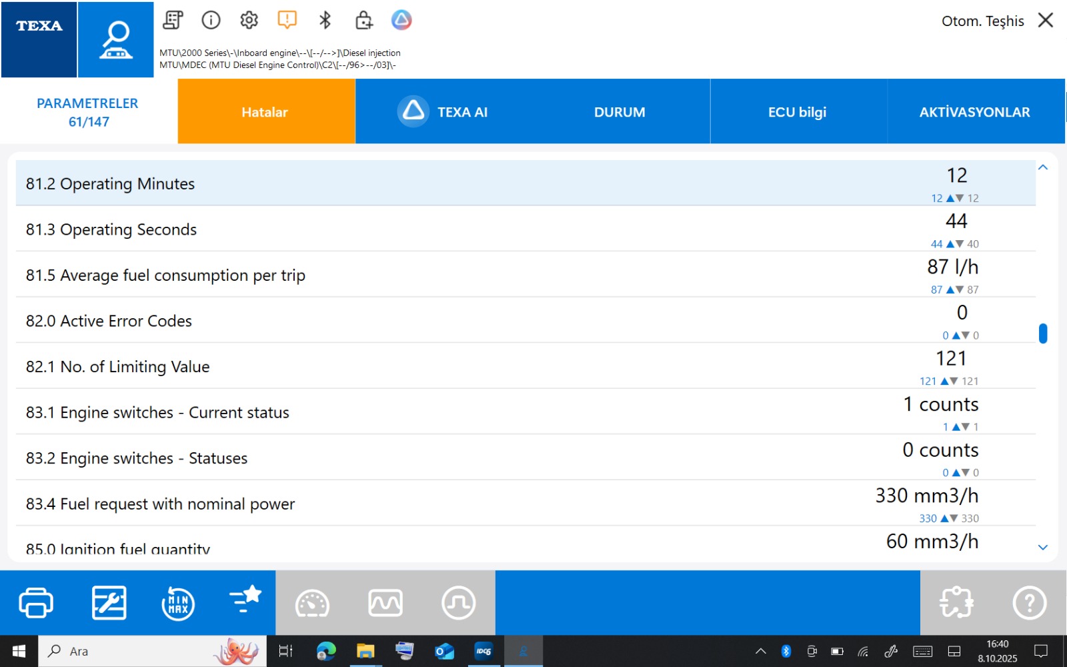1067x667 pixels.
Task: Switch to waveform graph view
Action: (x=385, y=604)
